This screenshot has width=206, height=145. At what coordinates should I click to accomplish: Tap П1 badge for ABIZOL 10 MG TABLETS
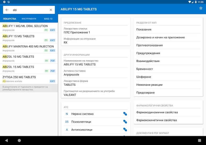[47, 61]
